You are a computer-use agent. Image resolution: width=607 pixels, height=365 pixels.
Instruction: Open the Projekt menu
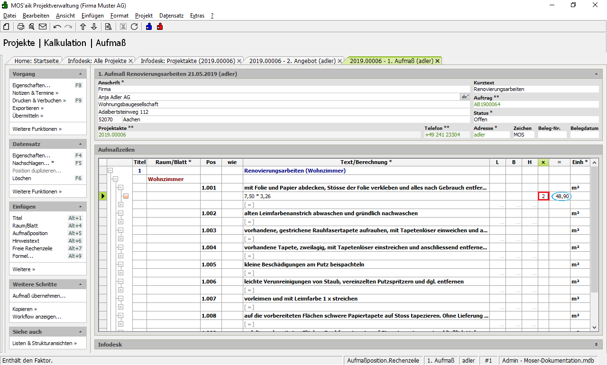144,16
